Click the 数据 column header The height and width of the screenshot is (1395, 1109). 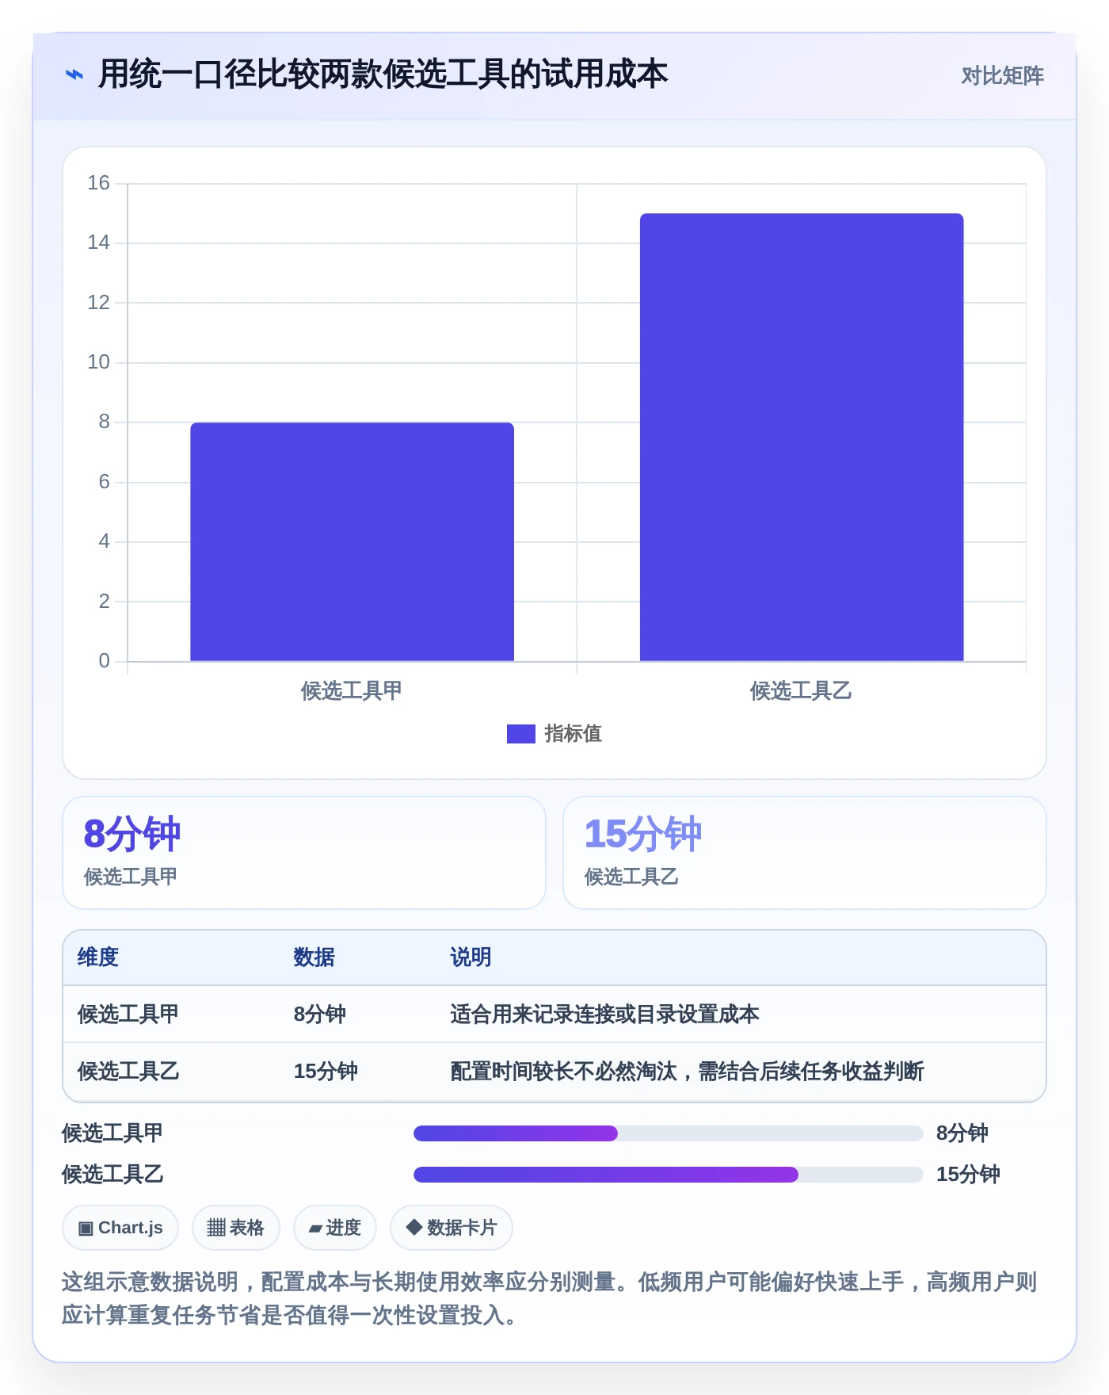pos(314,957)
